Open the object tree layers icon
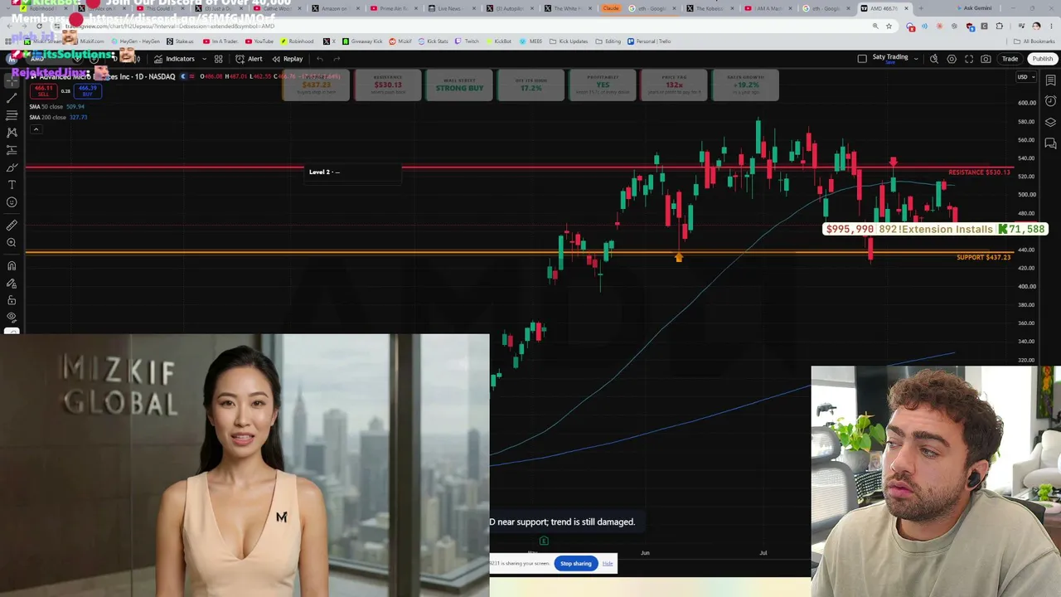The width and height of the screenshot is (1061, 597). point(1051,122)
